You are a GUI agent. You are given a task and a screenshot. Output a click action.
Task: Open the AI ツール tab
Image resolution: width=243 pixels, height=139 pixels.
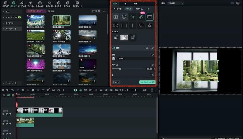coord(140,8)
